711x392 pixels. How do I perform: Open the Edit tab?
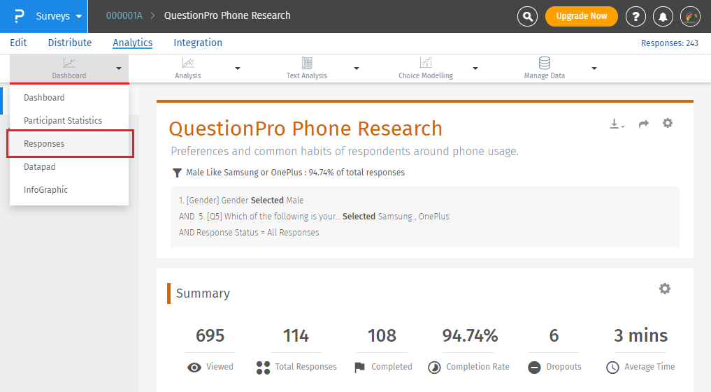pyautogui.click(x=18, y=43)
